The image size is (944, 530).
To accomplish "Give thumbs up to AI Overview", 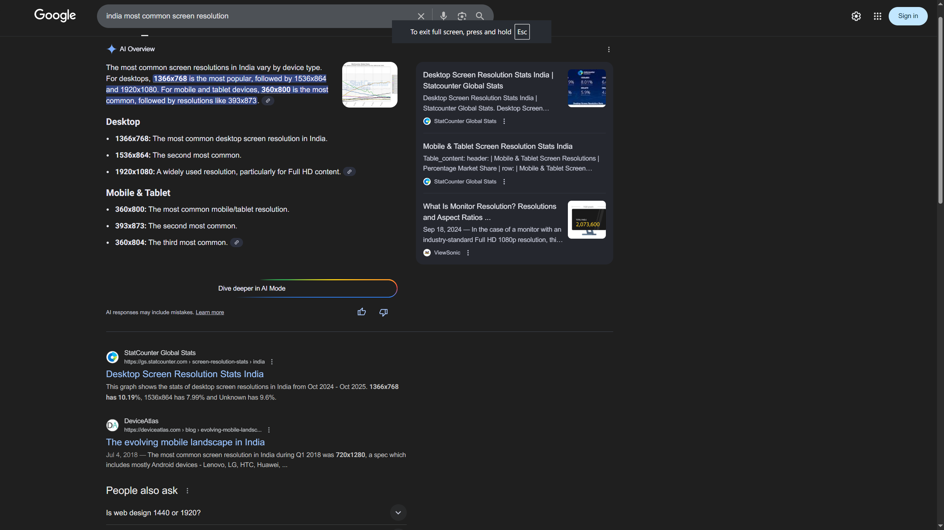I will (361, 312).
